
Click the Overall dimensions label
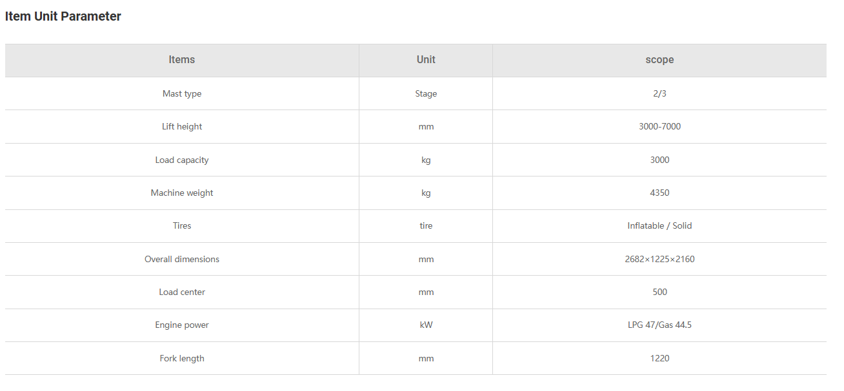coord(182,259)
